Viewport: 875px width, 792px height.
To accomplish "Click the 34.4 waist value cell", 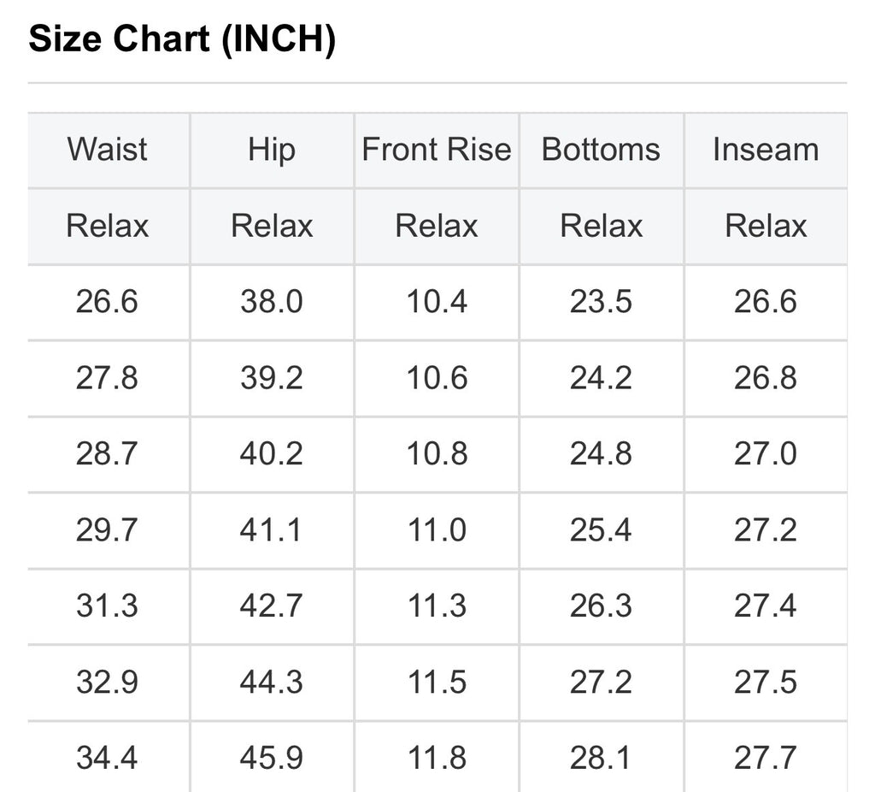I will pyautogui.click(x=108, y=758).
